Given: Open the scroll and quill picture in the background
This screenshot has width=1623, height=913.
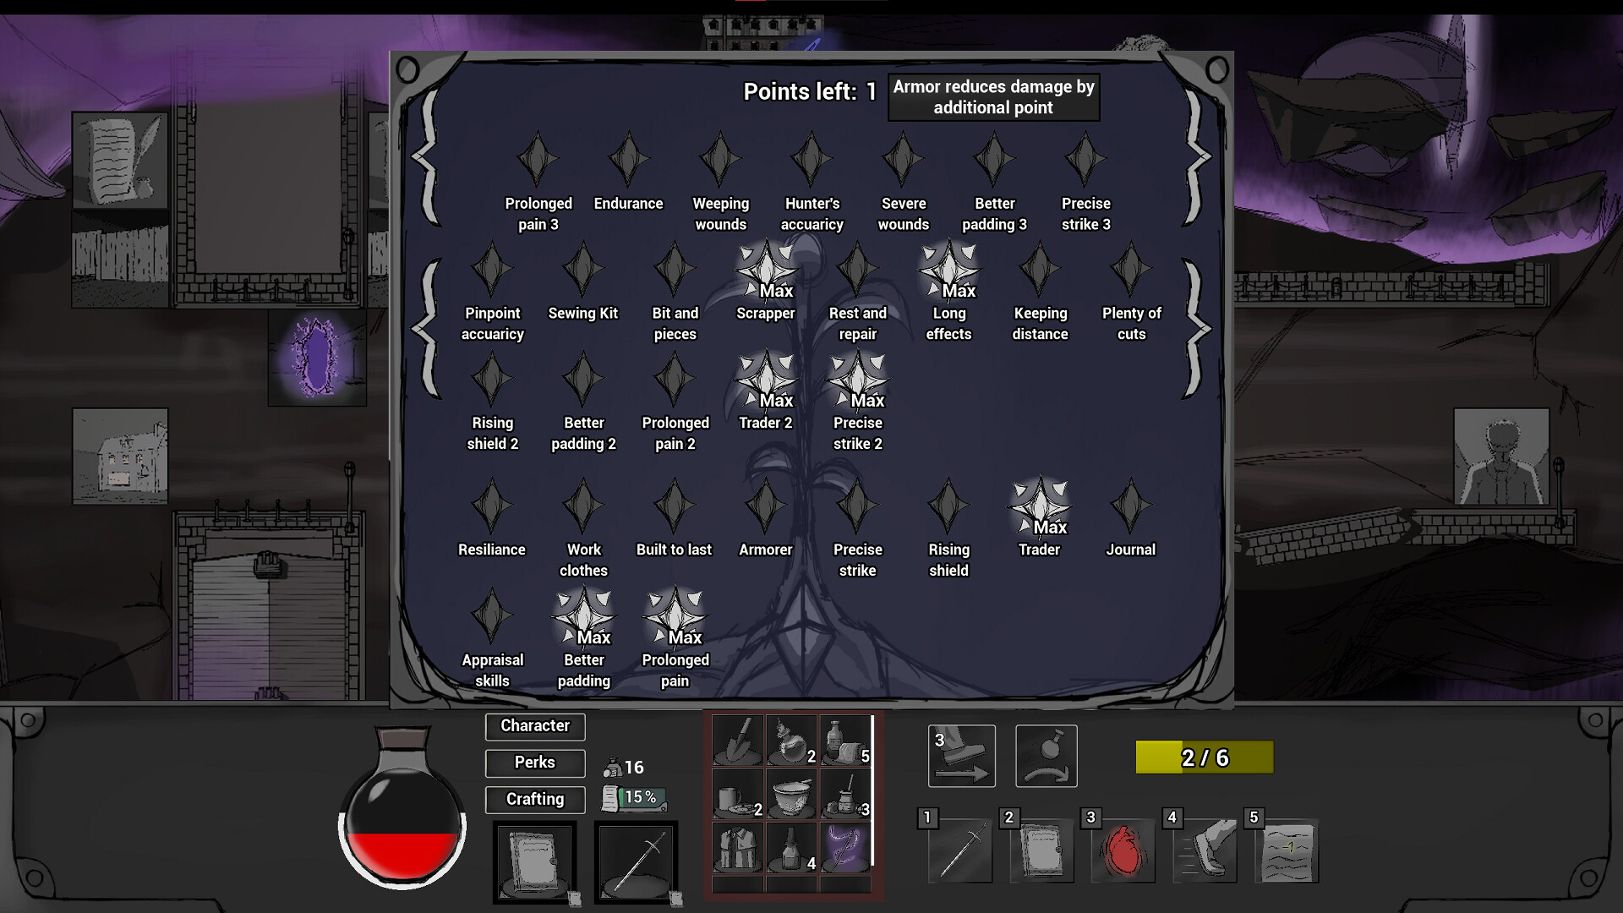Looking at the screenshot, I should coord(120,161).
